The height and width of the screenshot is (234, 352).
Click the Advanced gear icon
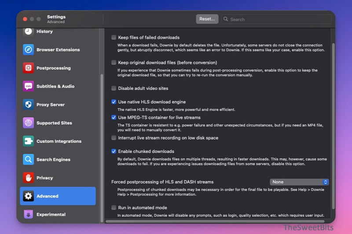click(x=28, y=196)
